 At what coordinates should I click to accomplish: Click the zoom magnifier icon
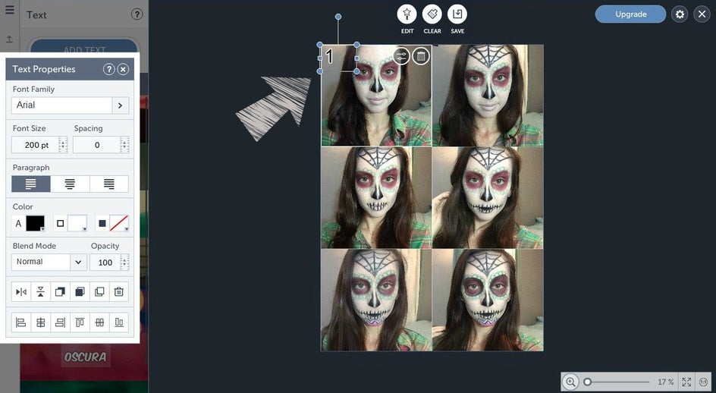click(x=570, y=382)
